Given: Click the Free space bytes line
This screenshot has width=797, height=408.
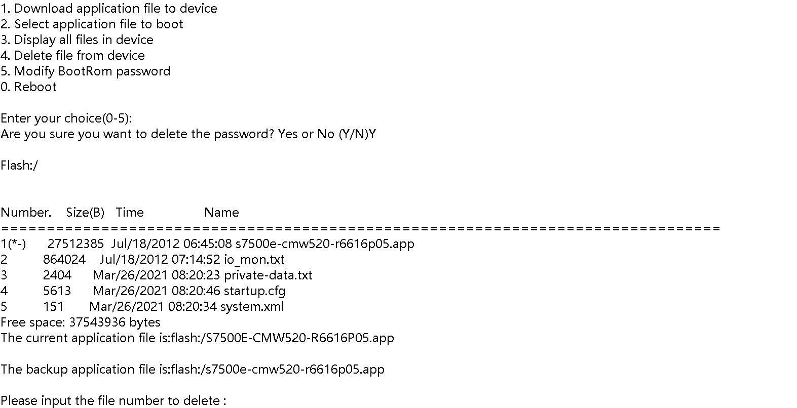Looking at the screenshot, I should coord(80,322).
